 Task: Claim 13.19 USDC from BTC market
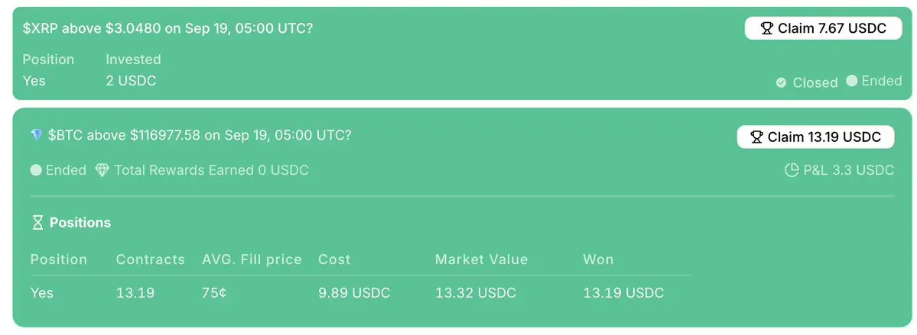tap(816, 137)
